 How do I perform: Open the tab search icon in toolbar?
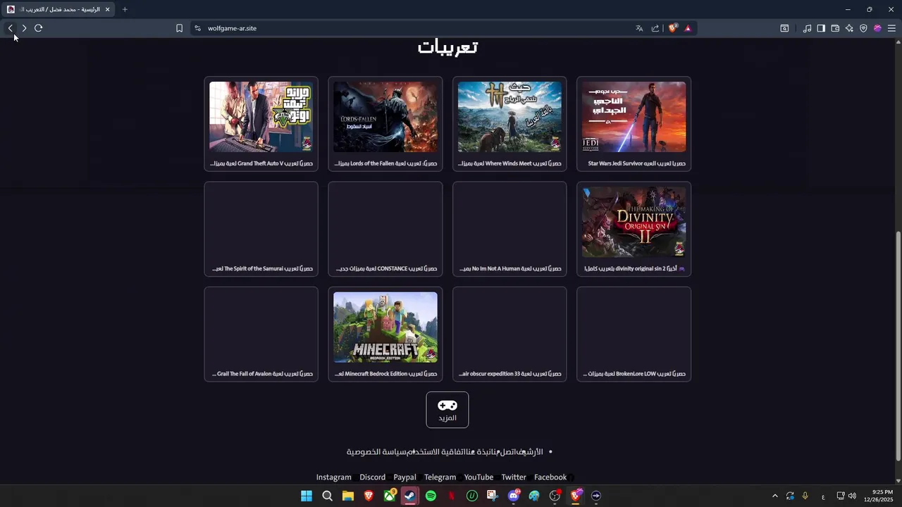(784, 28)
